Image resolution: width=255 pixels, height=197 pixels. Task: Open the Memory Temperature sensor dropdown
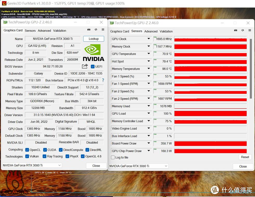pos(149,69)
